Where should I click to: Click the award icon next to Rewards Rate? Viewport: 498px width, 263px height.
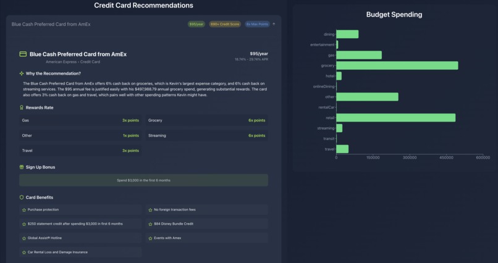(x=22, y=107)
